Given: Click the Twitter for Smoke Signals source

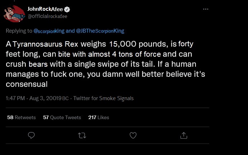Looking at the screenshot, I should coord(104,98).
